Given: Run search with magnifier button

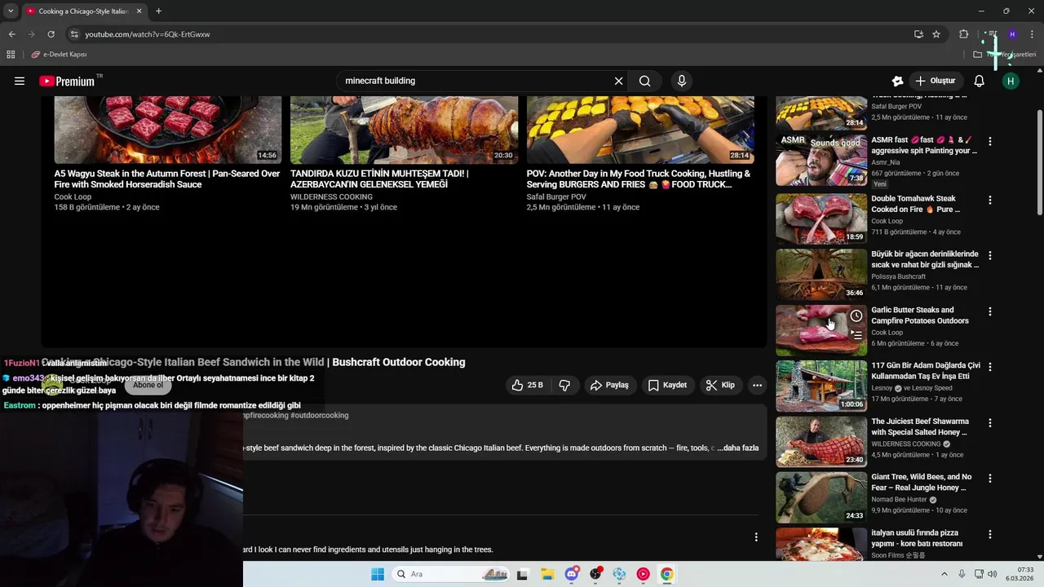Looking at the screenshot, I should click(x=644, y=81).
